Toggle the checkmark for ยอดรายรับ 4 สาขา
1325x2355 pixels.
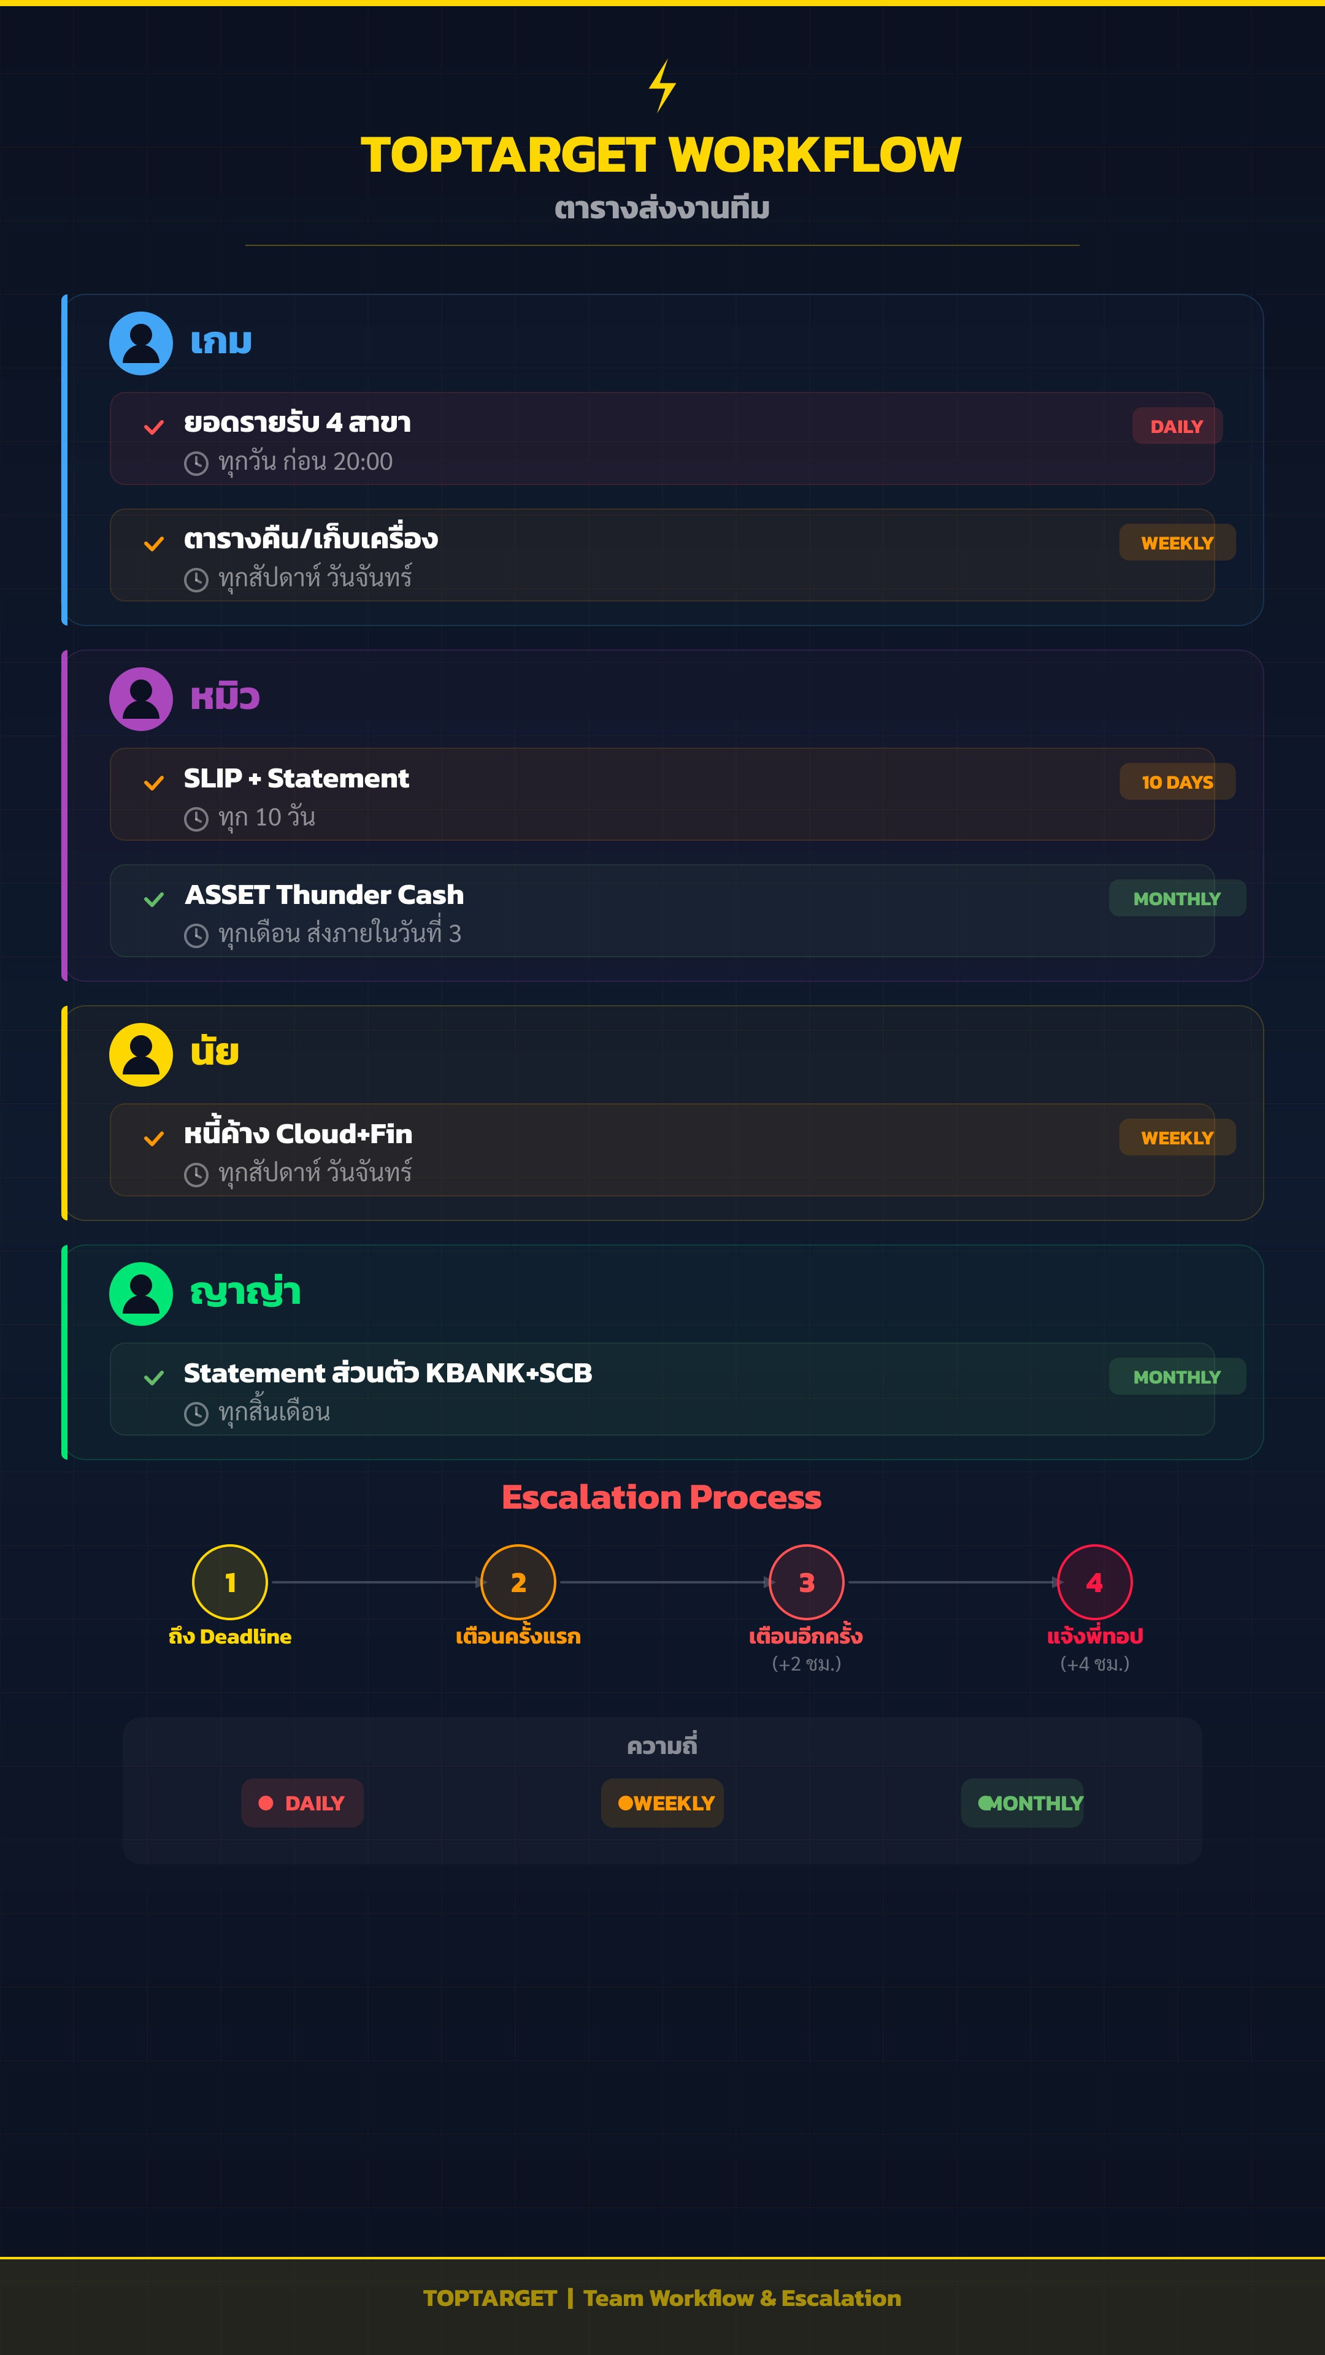pyautogui.click(x=153, y=427)
